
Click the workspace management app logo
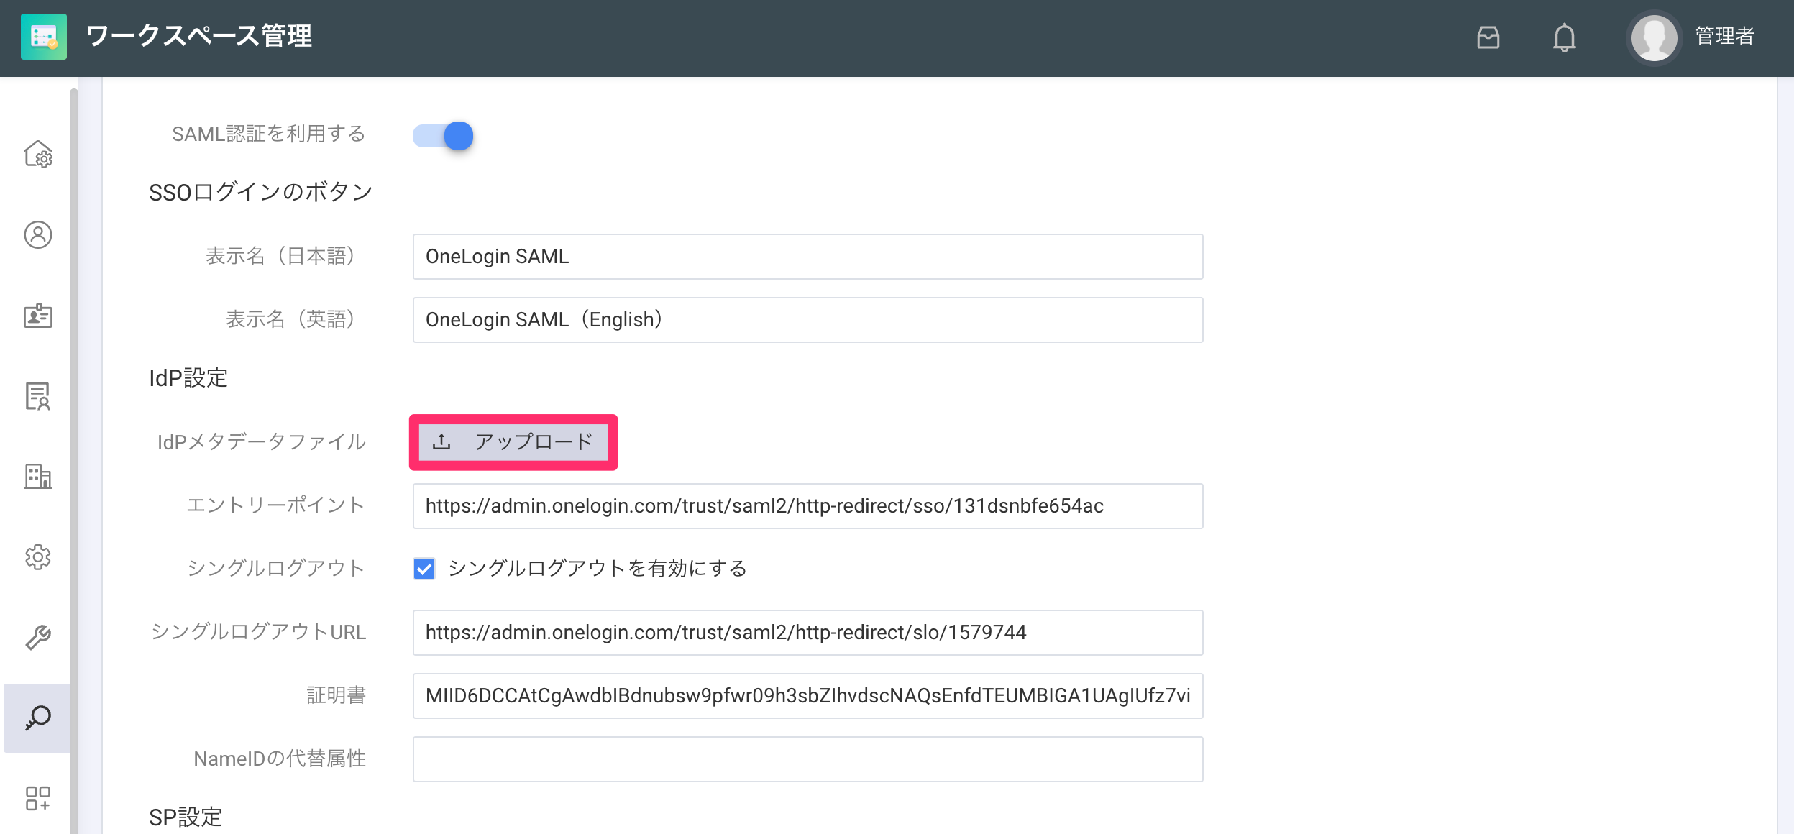(44, 37)
